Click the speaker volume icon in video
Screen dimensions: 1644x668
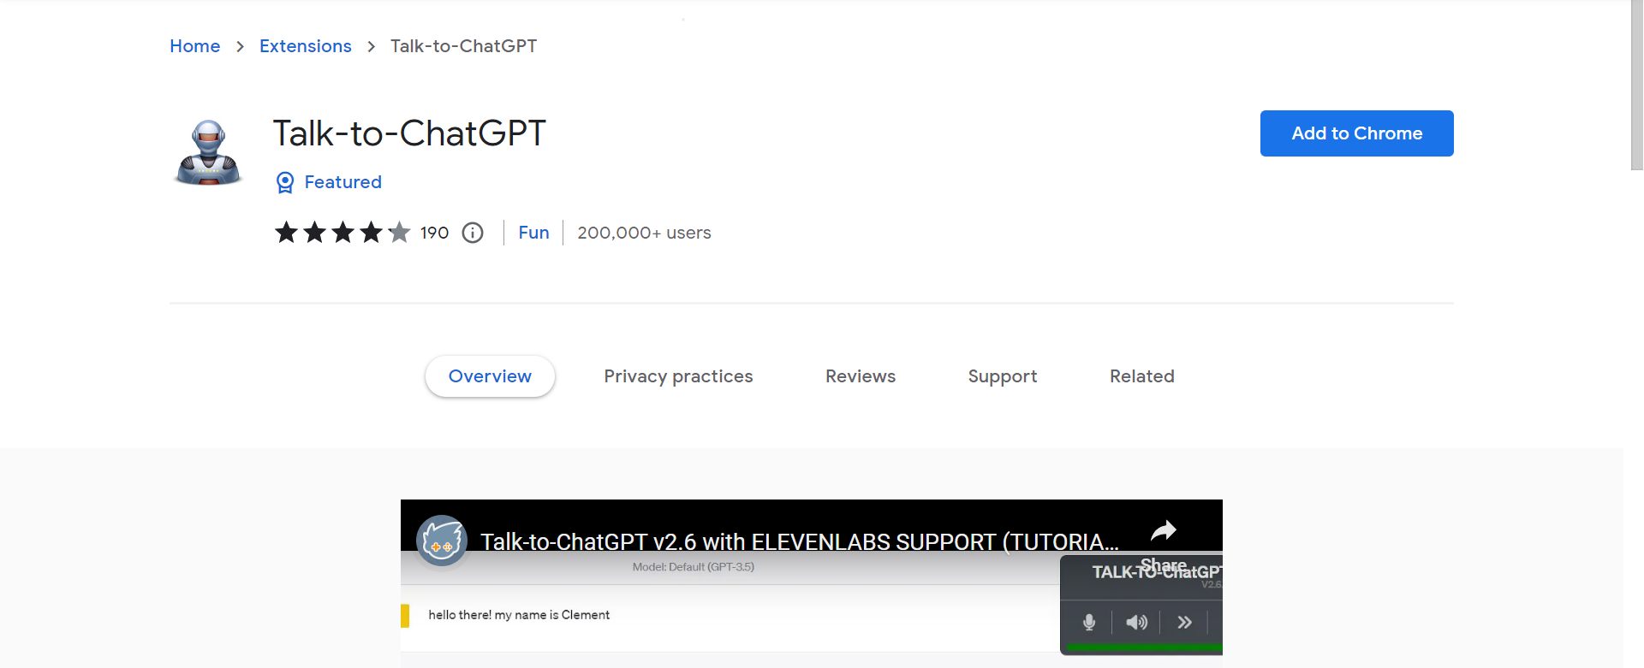(x=1137, y=622)
